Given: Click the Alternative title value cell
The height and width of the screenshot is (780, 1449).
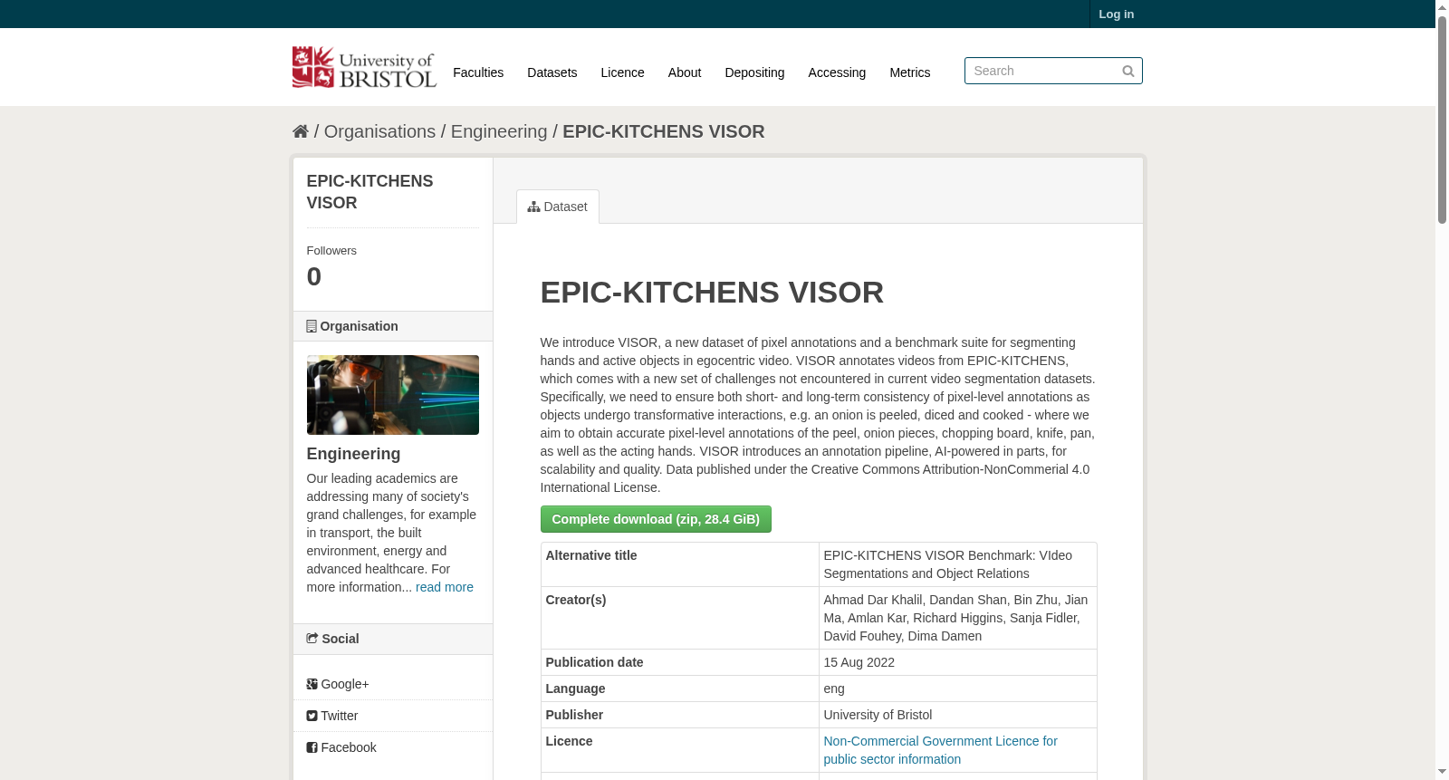Looking at the screenshot, I should tap(958, 564).
